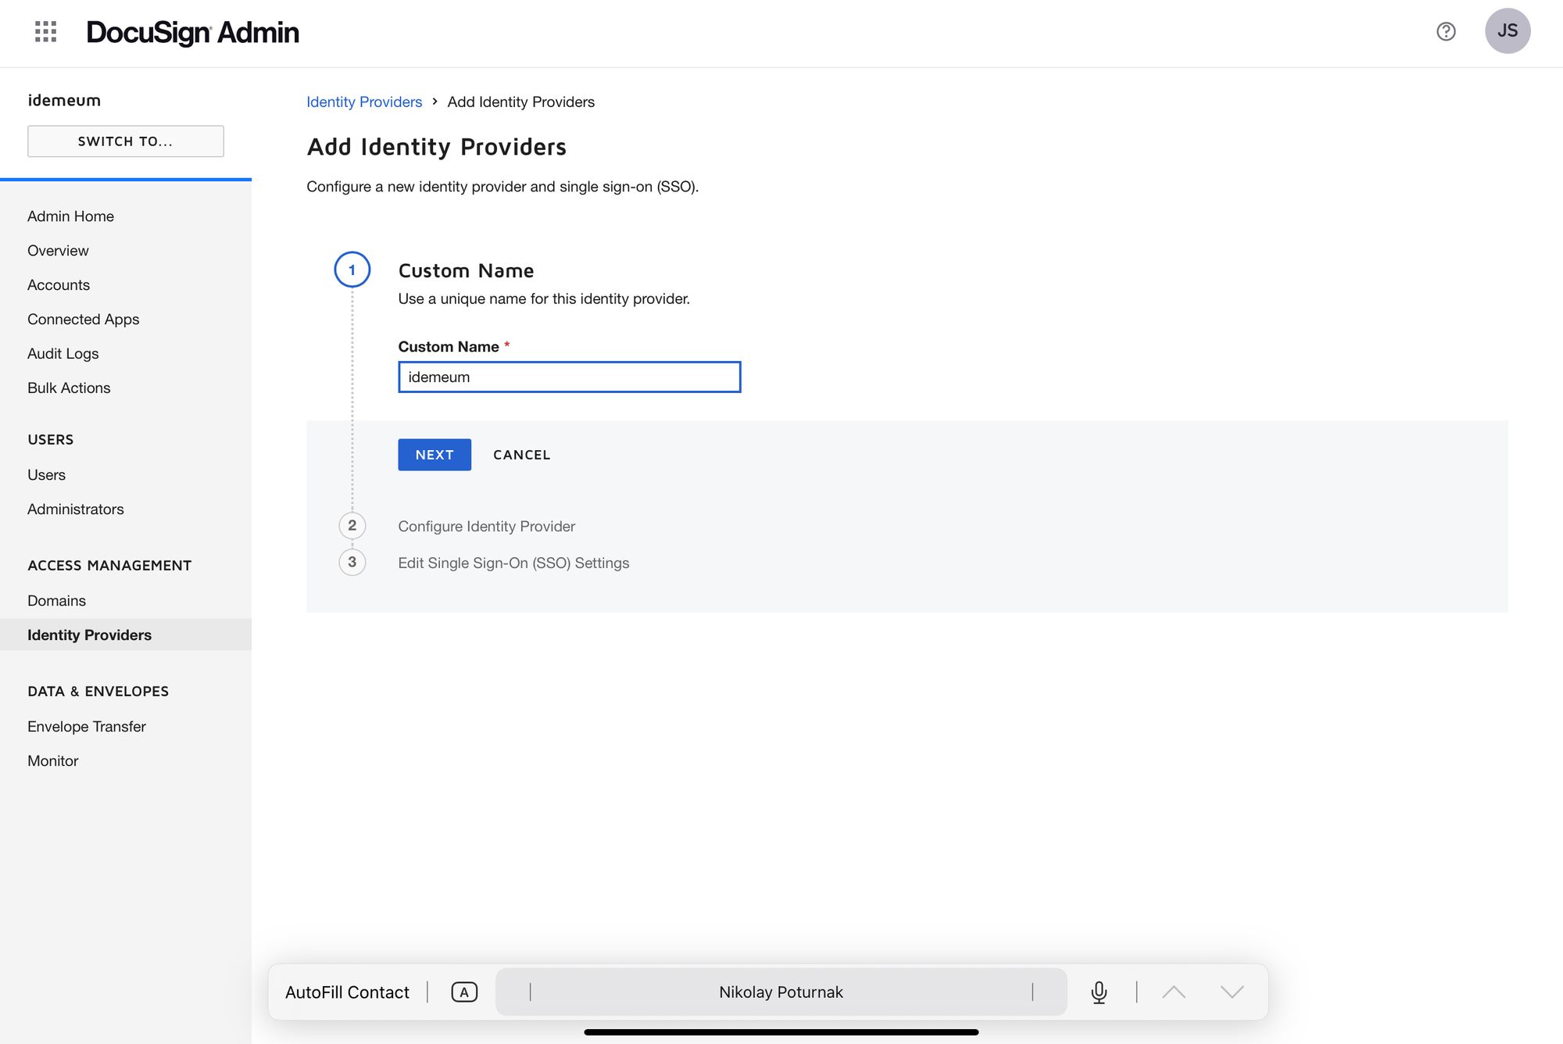Click Configure Identity Provider step label
This screenshot has width=1563, height=1044.
[486, 527]
